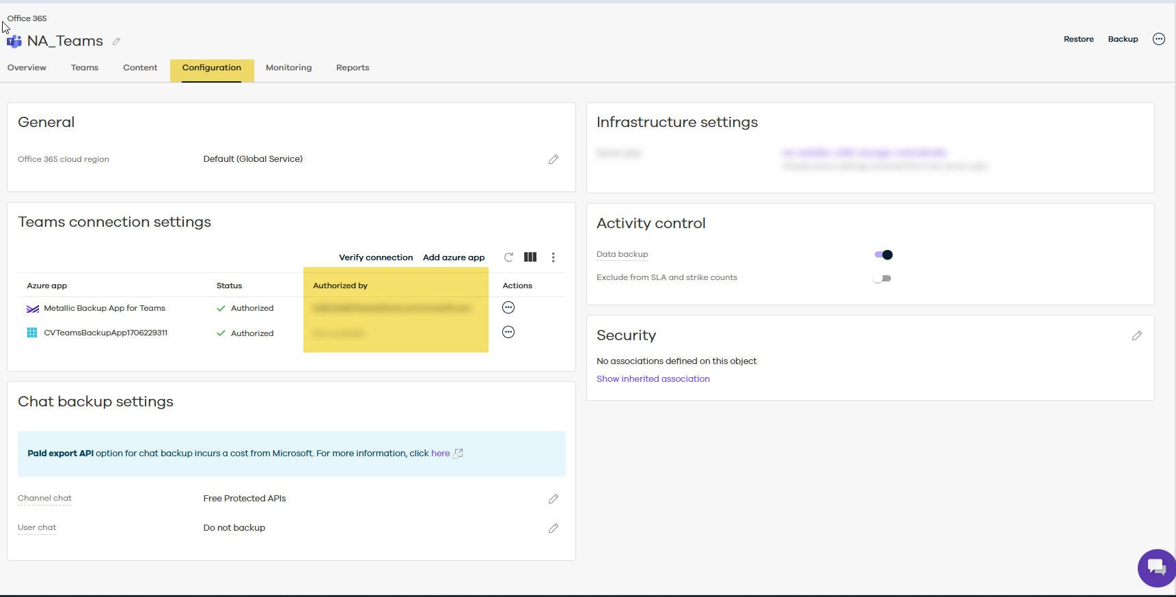Open the vertical three-dot menu in Teams connection settings
1176x597 pixels.
click(553, 258)
